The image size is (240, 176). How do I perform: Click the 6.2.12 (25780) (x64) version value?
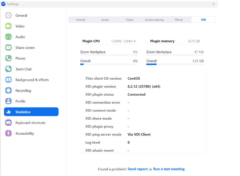coord(144,86)
